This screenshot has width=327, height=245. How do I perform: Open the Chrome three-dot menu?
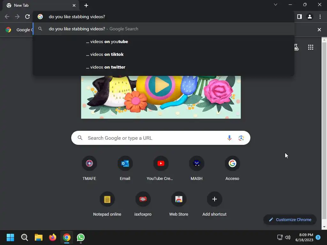point(320,17)
